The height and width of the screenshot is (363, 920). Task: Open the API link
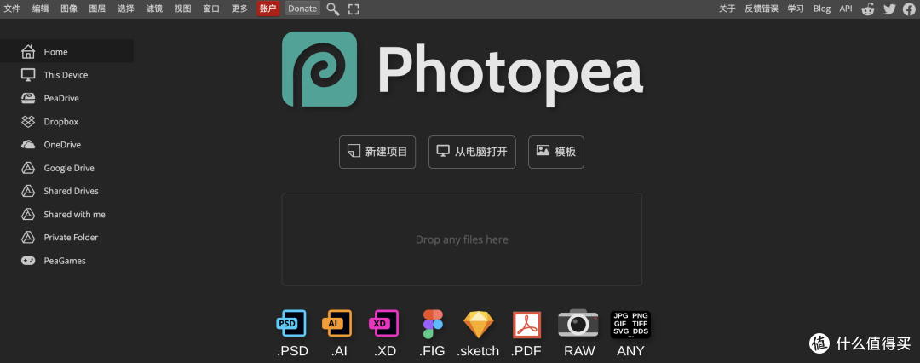click(x=846, y=9)
